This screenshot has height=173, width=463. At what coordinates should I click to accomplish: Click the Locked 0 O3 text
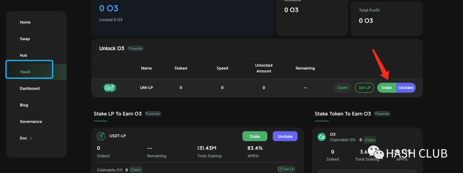point(111,20)
